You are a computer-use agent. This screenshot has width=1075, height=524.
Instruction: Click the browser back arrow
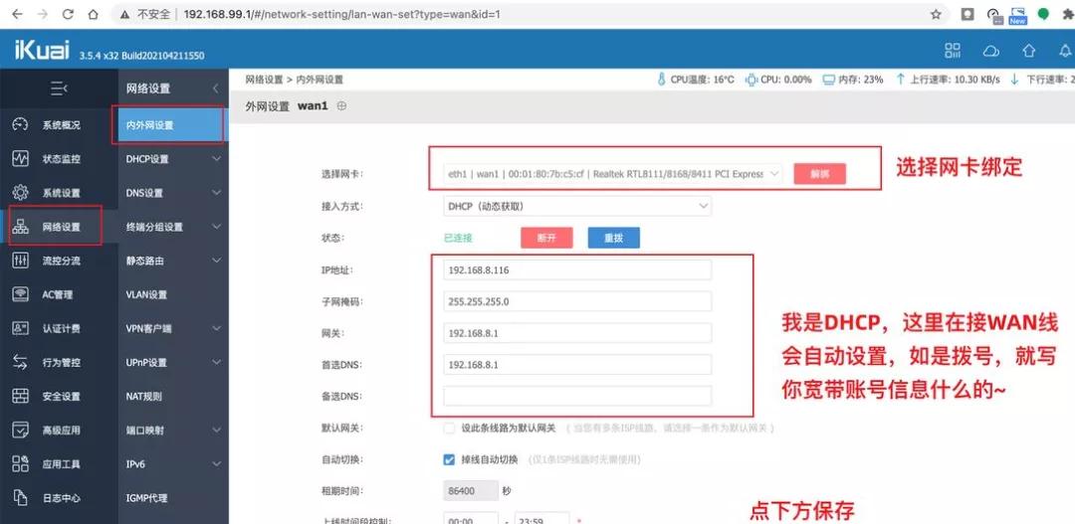tap(17, 14)
